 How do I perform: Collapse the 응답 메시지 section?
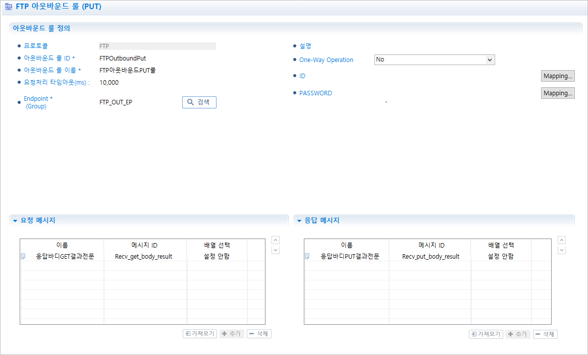(x=300, y=221)
